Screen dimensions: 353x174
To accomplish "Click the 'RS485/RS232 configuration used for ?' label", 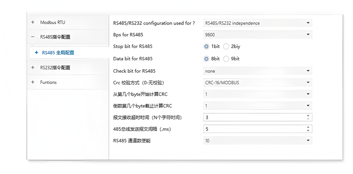I will click(154, 23).
